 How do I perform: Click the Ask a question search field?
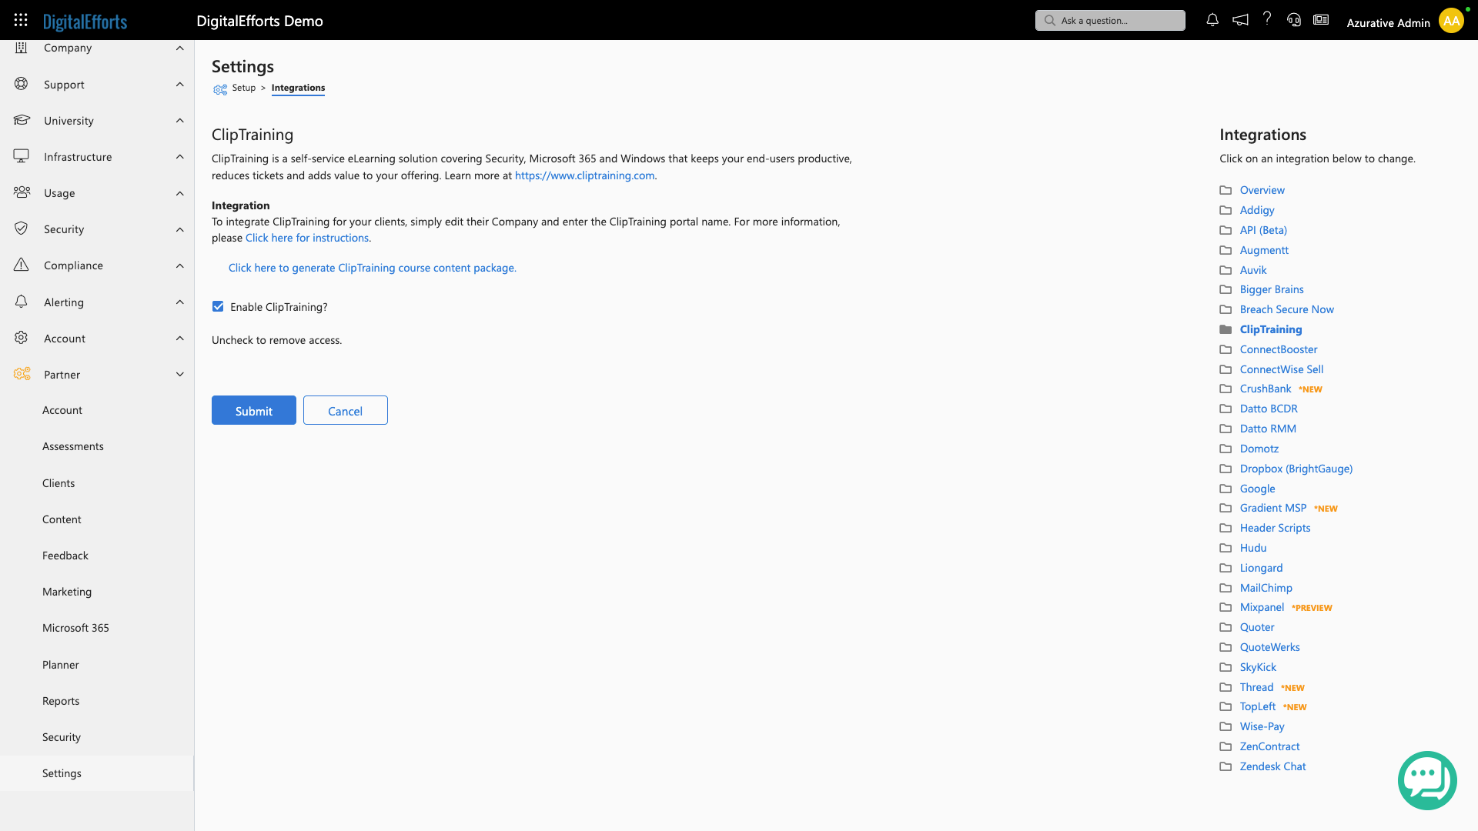point(1109,20)
